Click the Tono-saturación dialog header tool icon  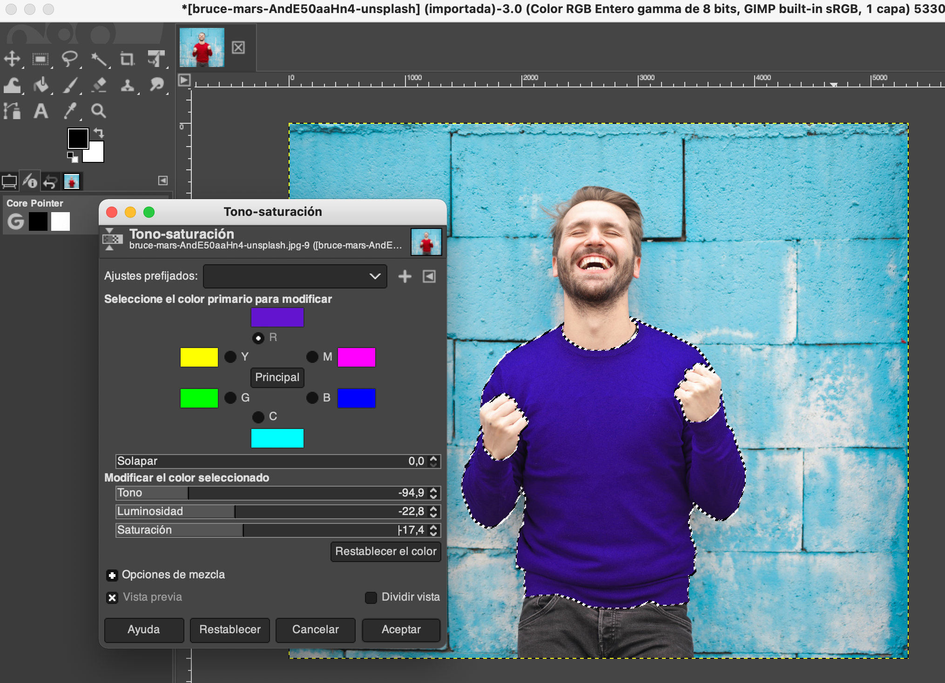(112, 239)
